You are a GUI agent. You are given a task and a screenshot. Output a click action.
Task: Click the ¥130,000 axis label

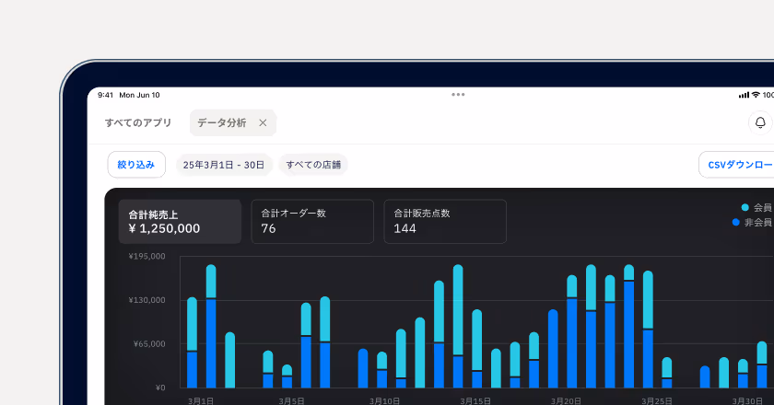pyautogui.click(x=147, y=300)
